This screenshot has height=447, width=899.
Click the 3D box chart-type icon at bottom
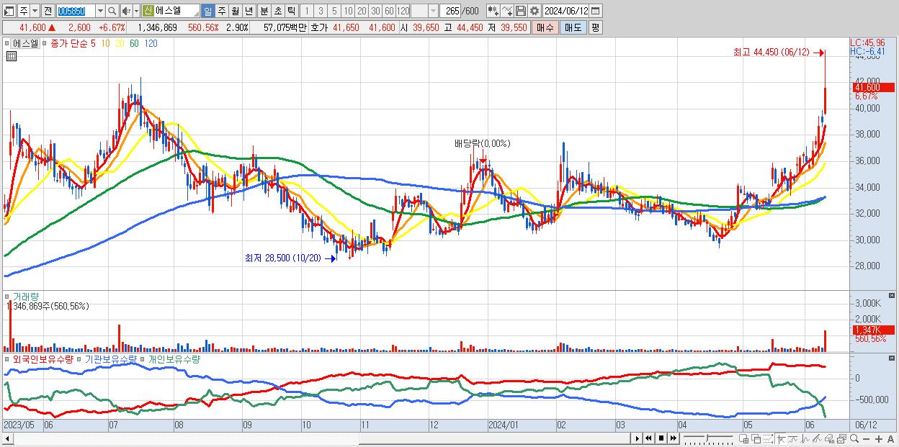pyautogui.click(x=829, y=438)
